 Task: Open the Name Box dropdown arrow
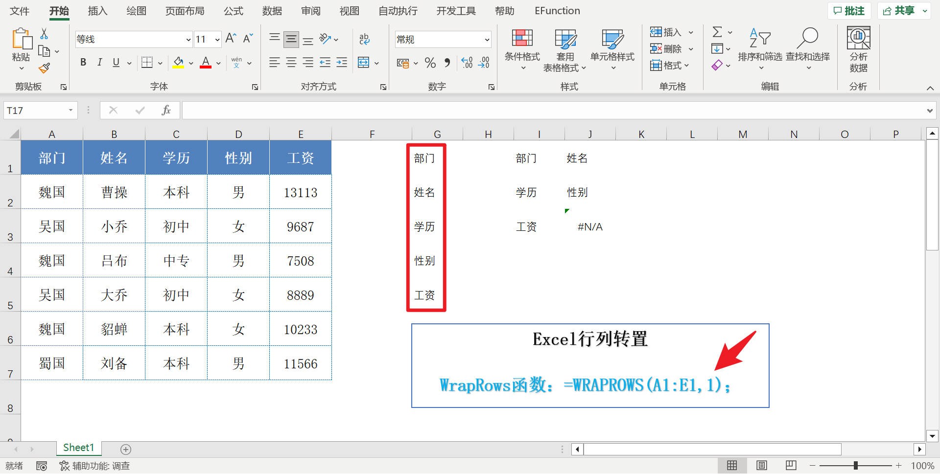70,110
